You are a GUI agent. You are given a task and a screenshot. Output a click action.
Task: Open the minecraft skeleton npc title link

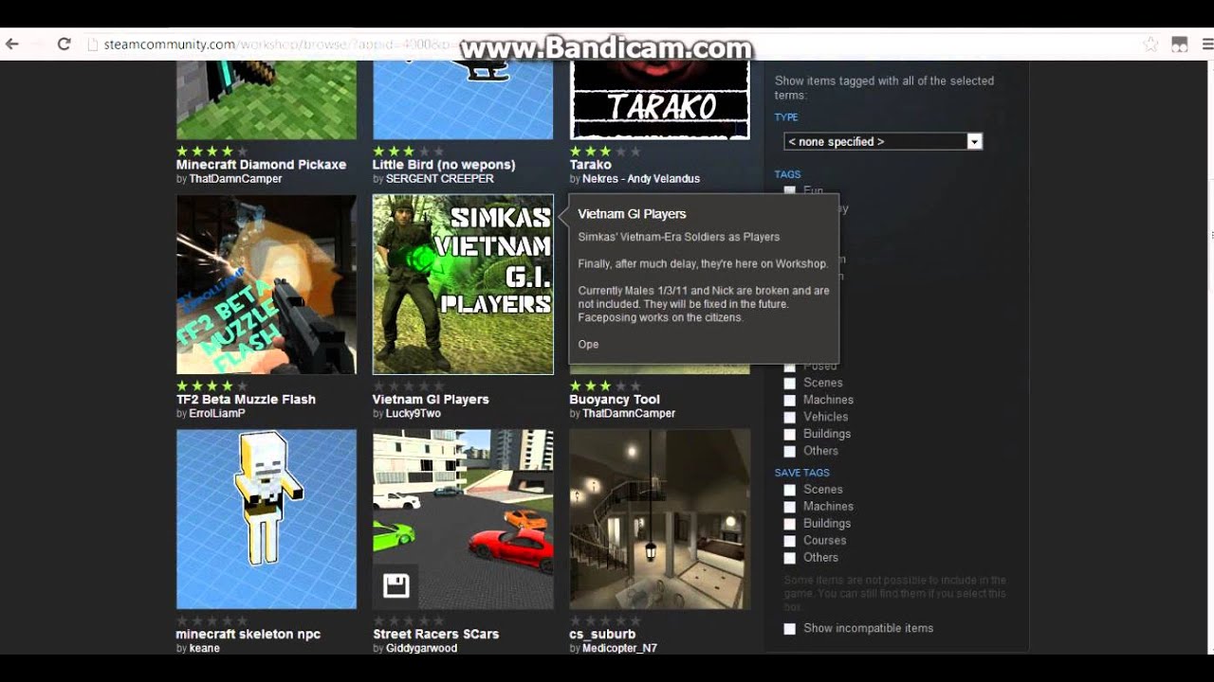248,635
